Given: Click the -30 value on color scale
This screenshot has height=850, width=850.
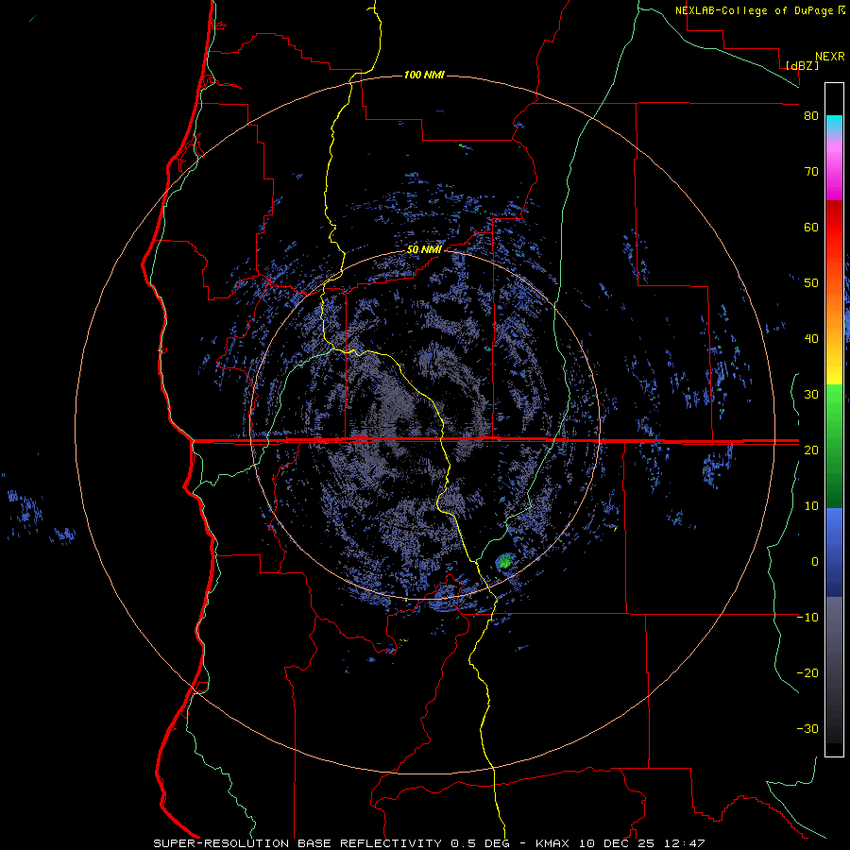Looking at the screenshot, I should coord(807,729).
